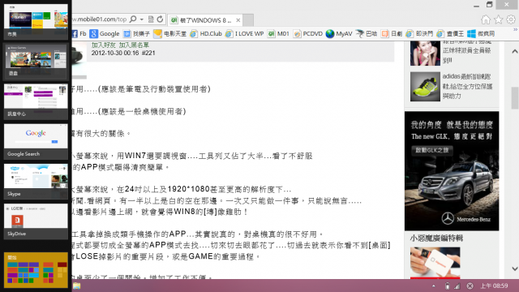Open 微軟网 favorite bookmark
519x292 pixels.
click(481, 33)
